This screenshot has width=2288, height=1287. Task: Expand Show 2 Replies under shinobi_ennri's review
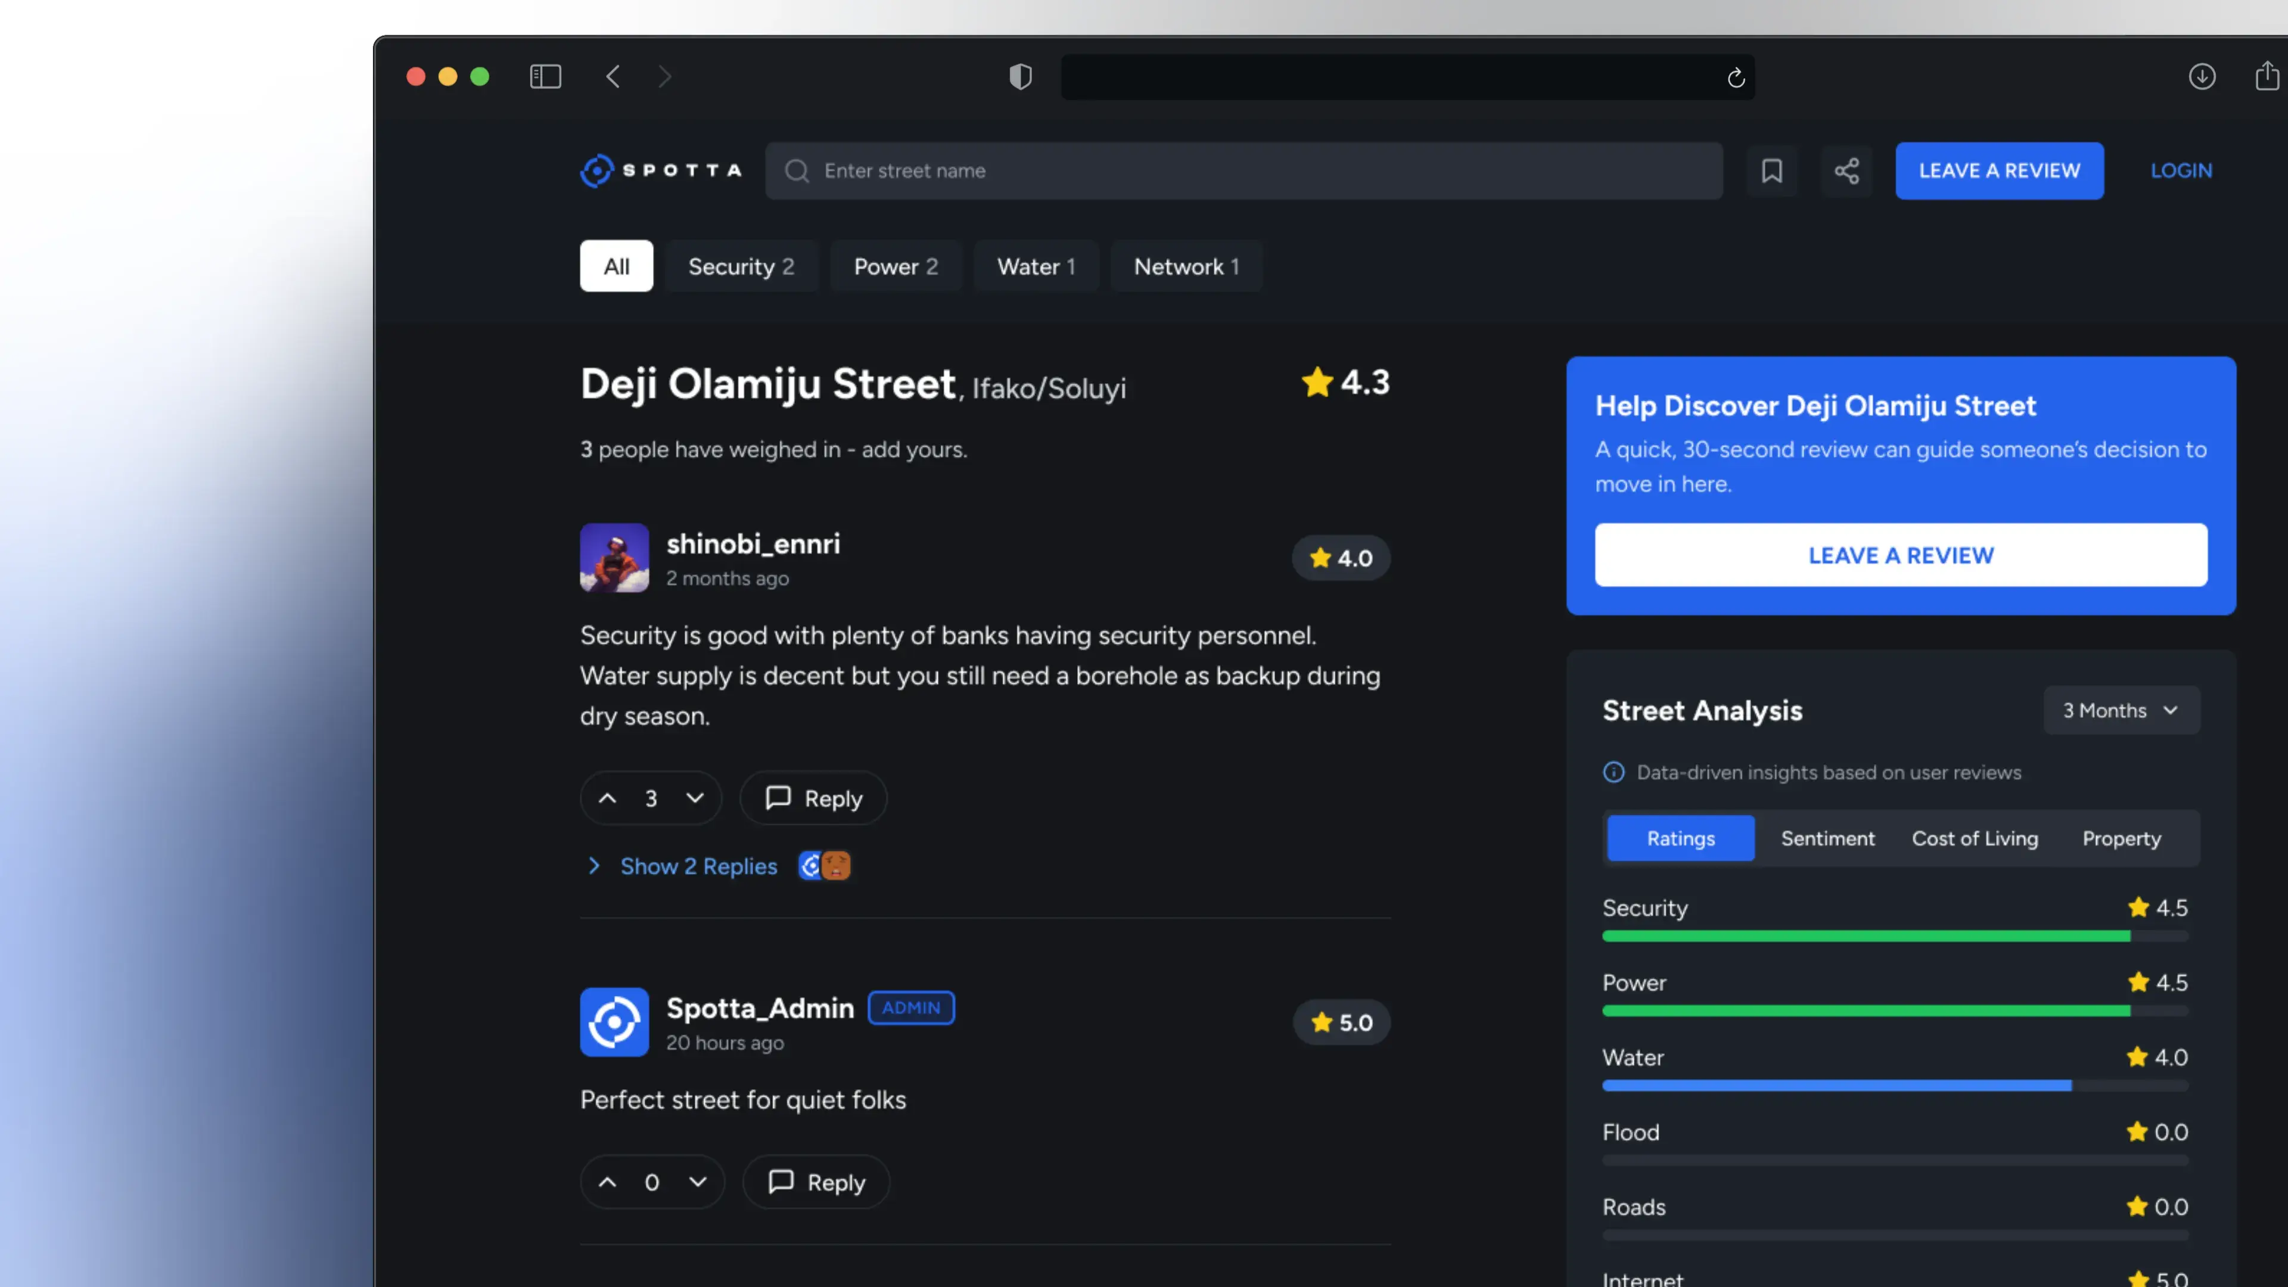pyautogui.click(x=698, y=866)
